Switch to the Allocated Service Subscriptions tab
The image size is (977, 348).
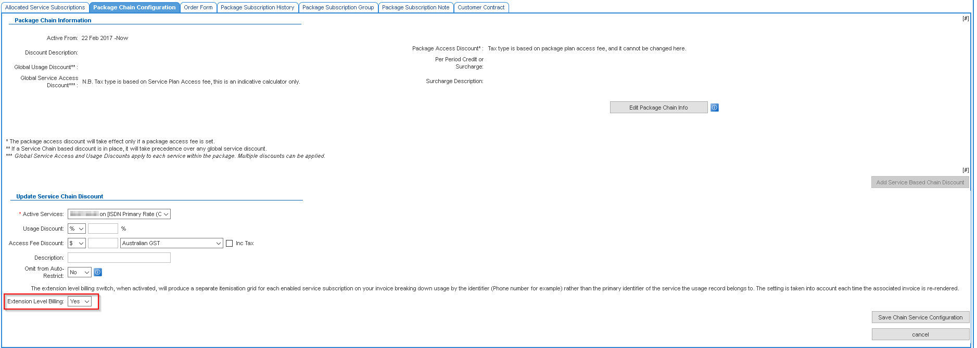pos(45,7)
